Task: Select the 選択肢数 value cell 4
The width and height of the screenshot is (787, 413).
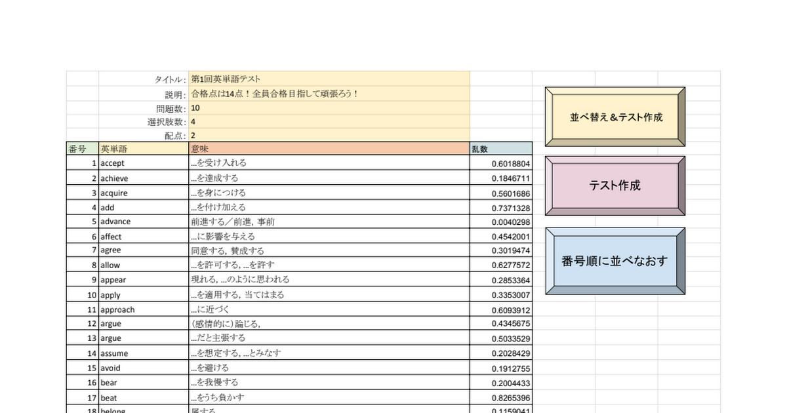Action: (329, 122)
